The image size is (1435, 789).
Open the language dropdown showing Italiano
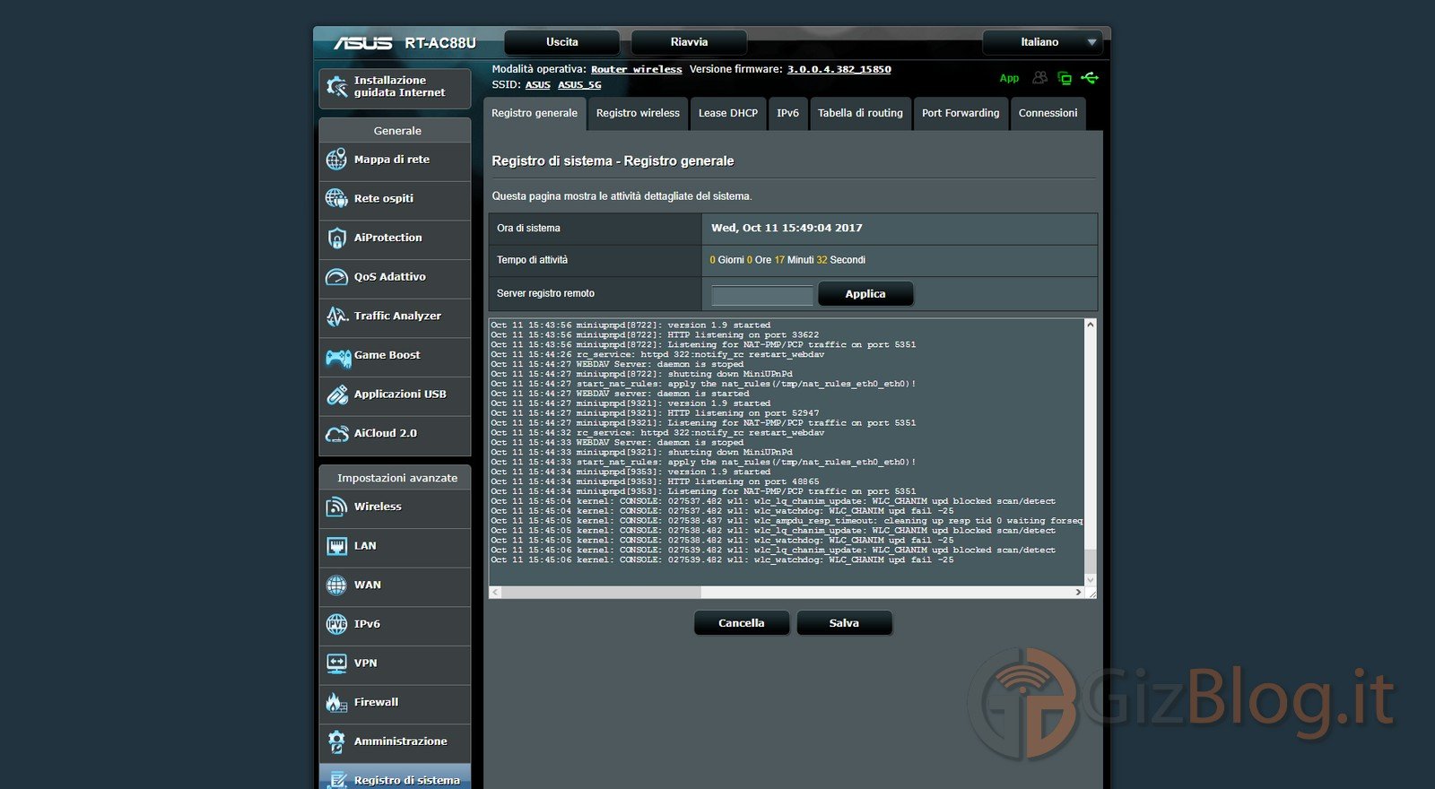click(1042, 42)
